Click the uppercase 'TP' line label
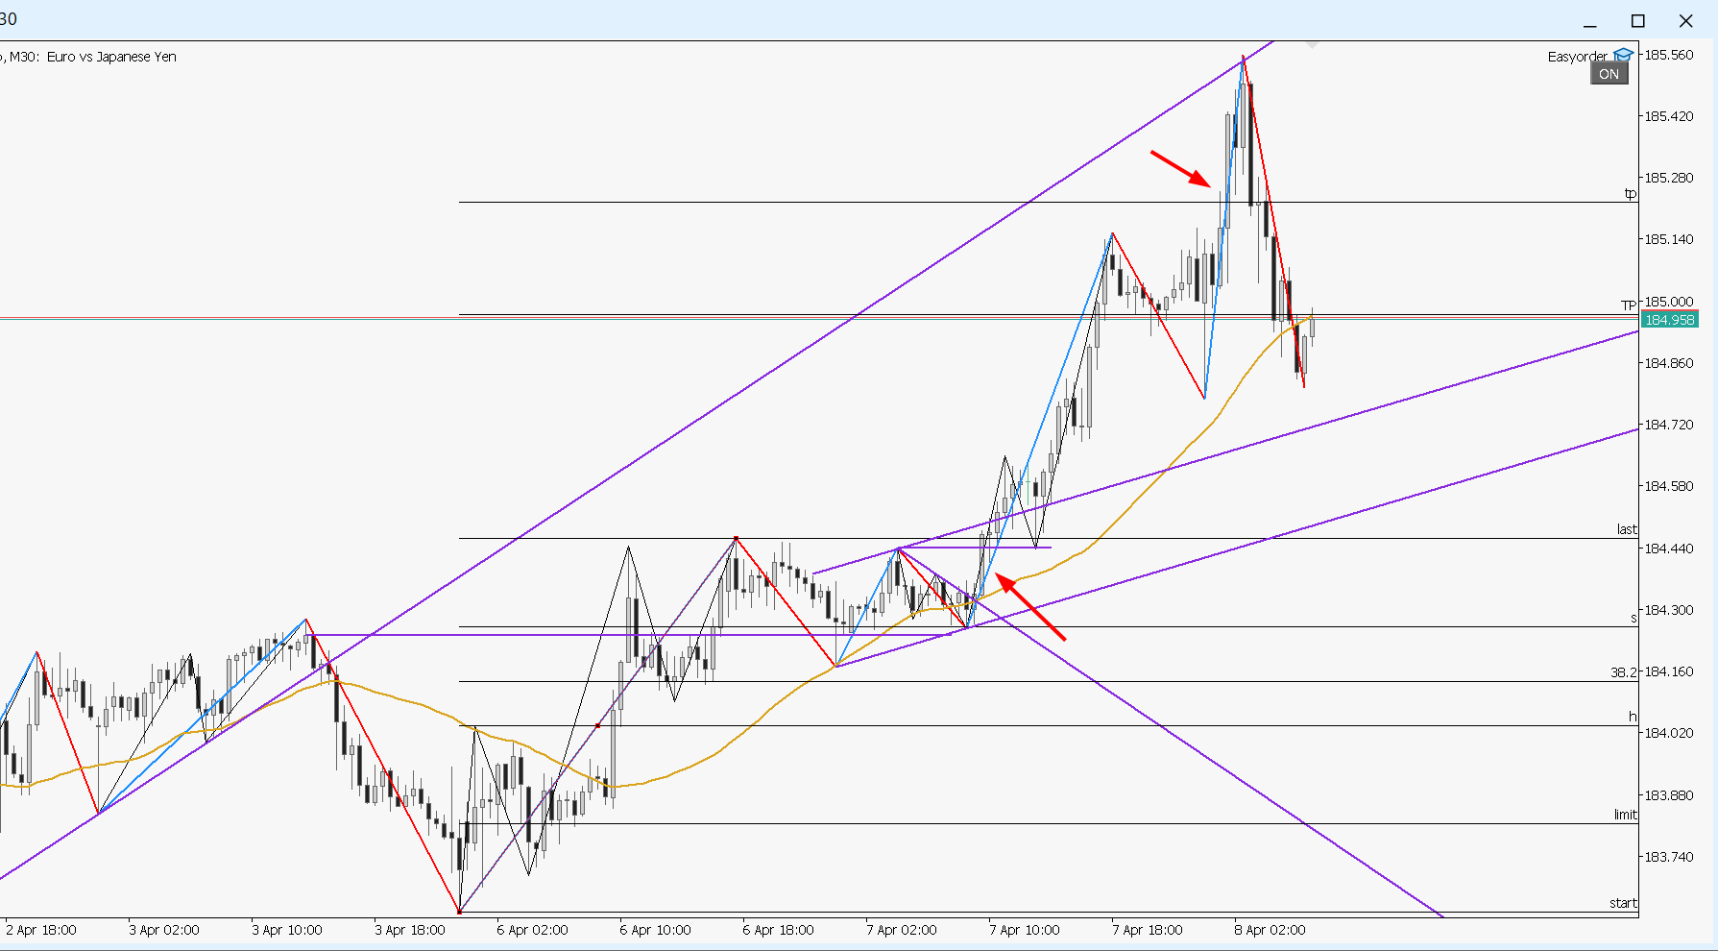This screenshot has width=1718, height=951. point(1628,305)
